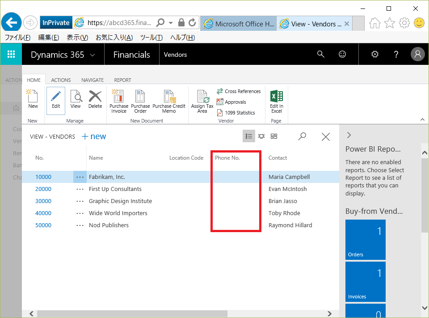The height and width of the screenshot is (318, 429).
Task: Sort by the Contact column header
Action: pos(278,158)
